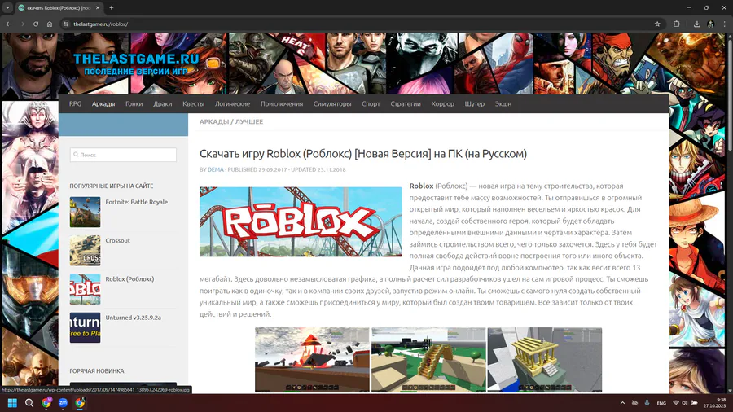Open the browser extensions puzzle icon

(x=677, y=24)
